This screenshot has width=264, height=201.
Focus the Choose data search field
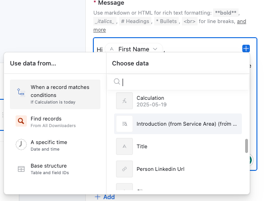[178, 82]
